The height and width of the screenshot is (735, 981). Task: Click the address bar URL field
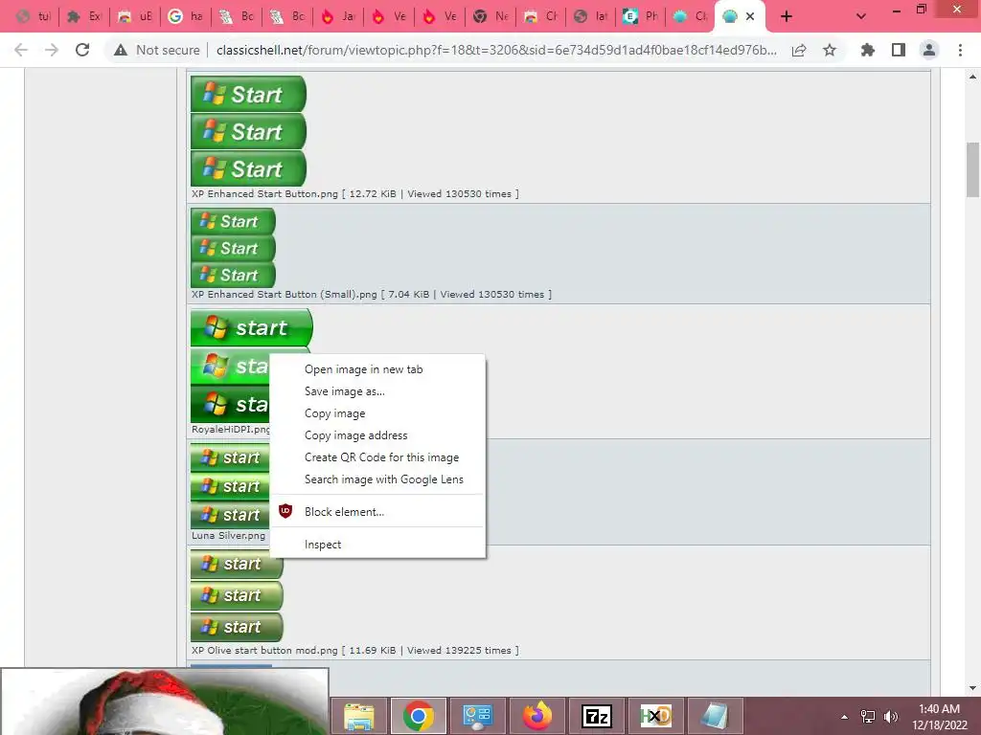click(496, 50)
